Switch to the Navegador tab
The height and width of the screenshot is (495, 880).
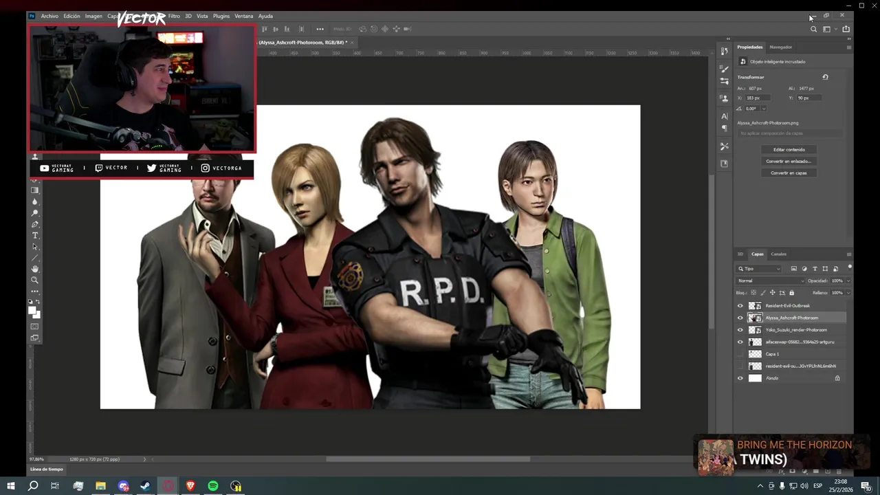[x=780, y=47]
